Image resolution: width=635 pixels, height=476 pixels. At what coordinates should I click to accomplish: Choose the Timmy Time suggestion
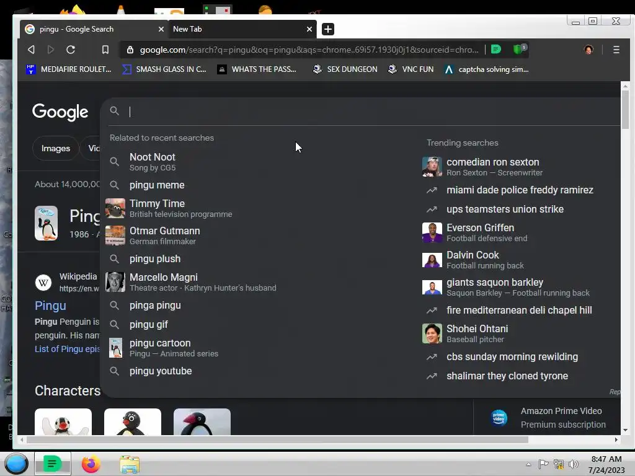tap(259, 208)
